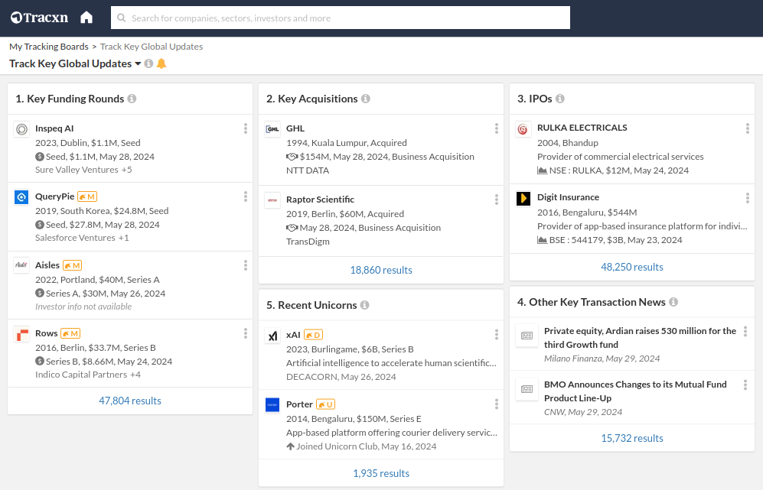Open more options for Inspeq AI
Screen dimensions: 763x490
(245, 128)
